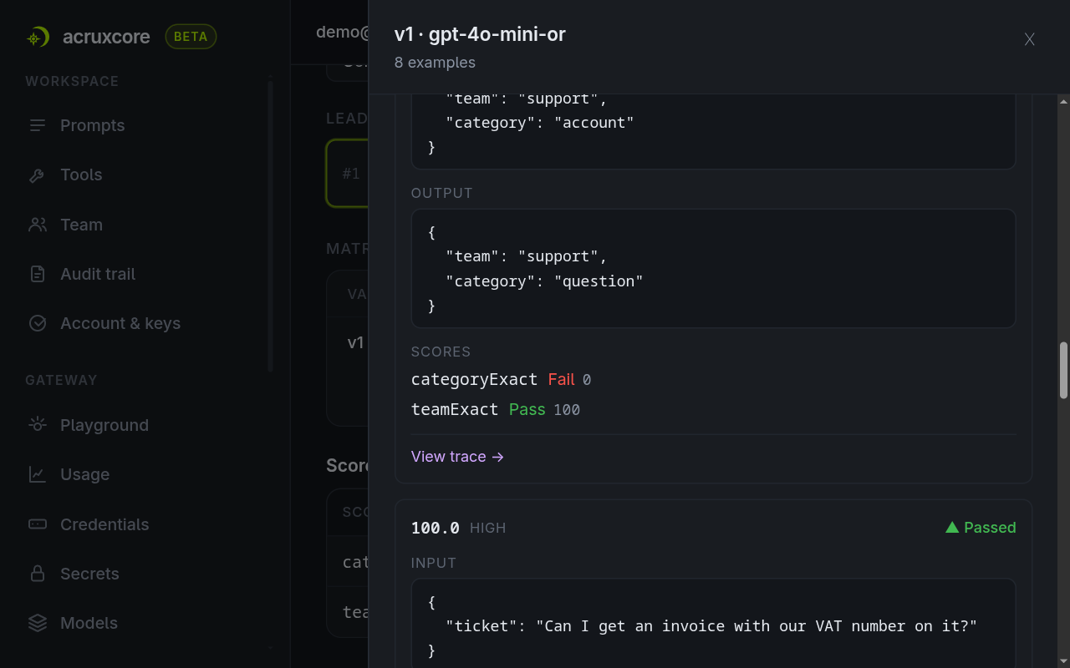Open Audit trail document icon
This screenshot has width=1070, height=668.
tap(38, 274)
